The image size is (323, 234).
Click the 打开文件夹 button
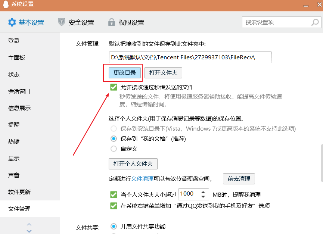pyautogui.click(x=163, y=73)
